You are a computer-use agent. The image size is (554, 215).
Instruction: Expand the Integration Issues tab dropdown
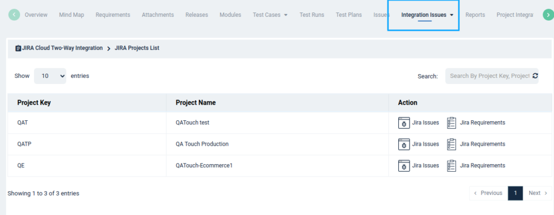(x=452, y=15)
